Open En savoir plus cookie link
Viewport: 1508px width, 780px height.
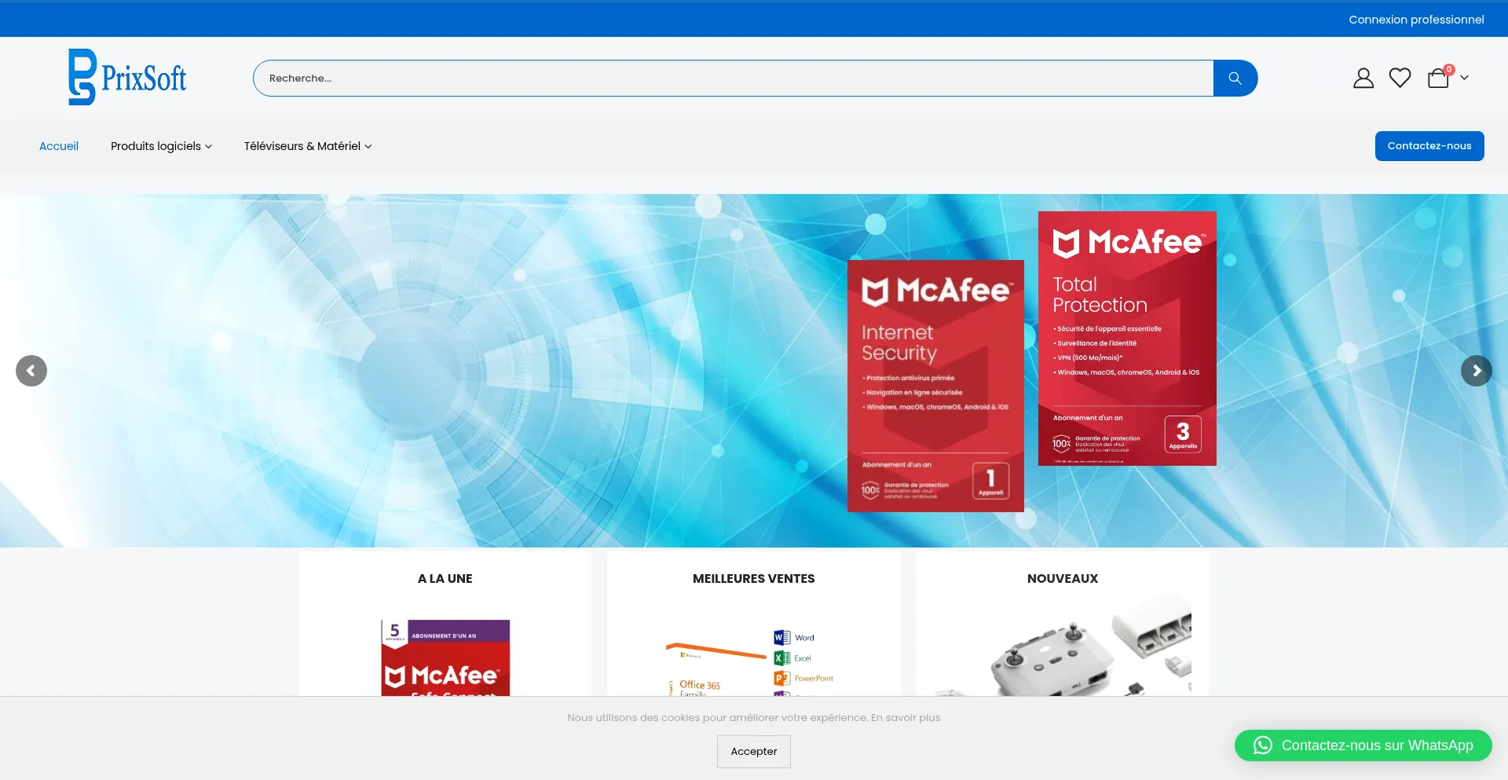[x=906, y=718]
